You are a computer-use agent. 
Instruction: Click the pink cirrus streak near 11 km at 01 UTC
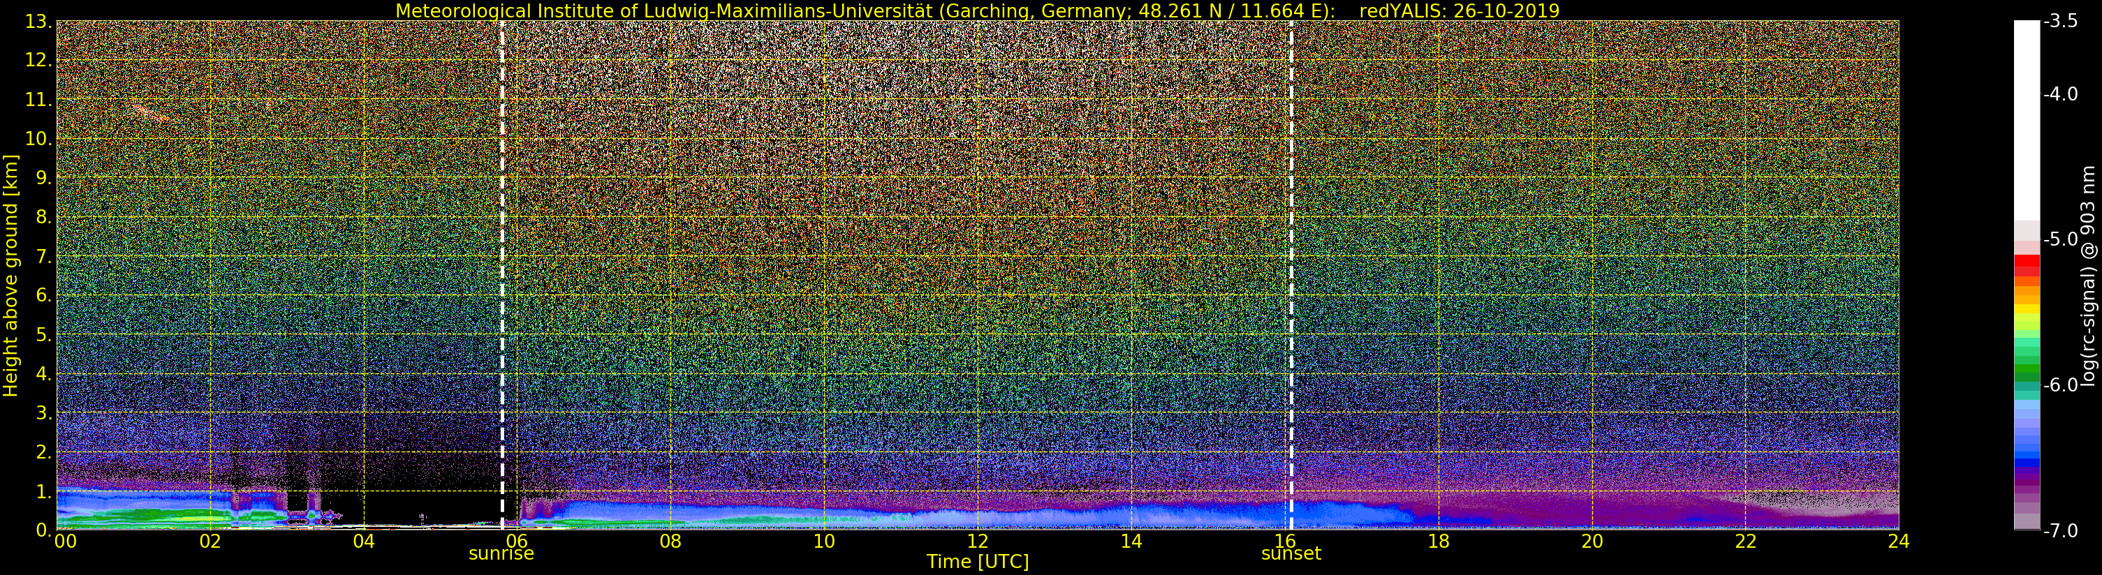tap(150, 112)
